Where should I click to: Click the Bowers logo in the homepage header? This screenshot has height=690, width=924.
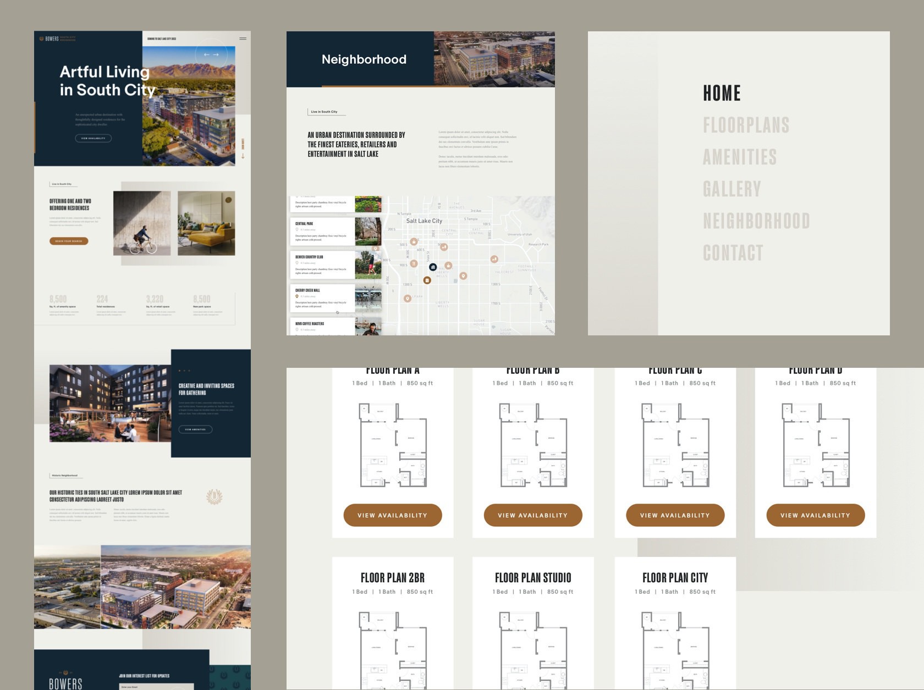(x=57, y=38)
